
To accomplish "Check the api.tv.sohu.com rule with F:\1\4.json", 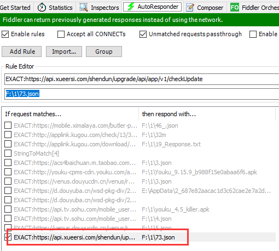I will (8, 219).
